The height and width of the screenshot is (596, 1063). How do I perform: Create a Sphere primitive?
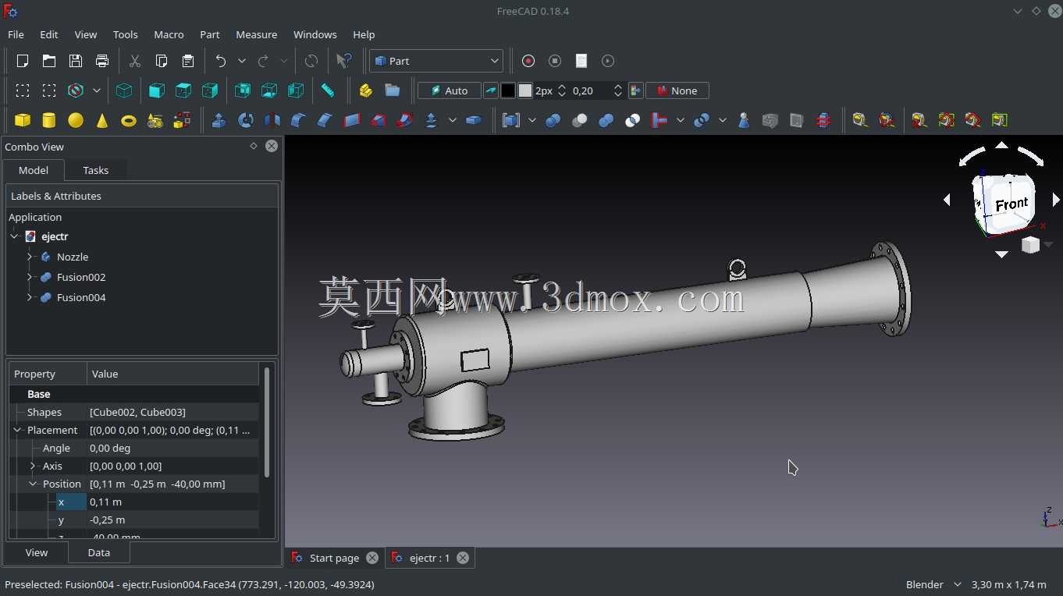pos(76,120)
